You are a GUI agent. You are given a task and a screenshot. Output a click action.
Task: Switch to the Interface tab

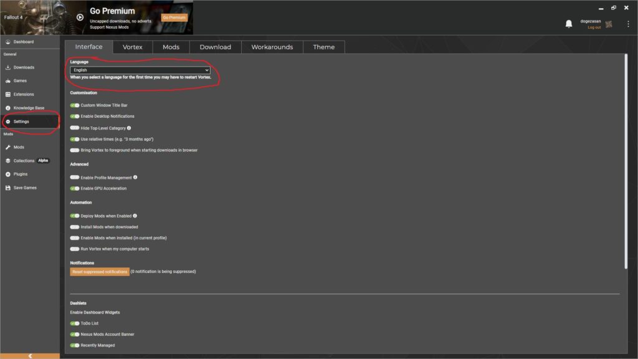coord(88,47)
